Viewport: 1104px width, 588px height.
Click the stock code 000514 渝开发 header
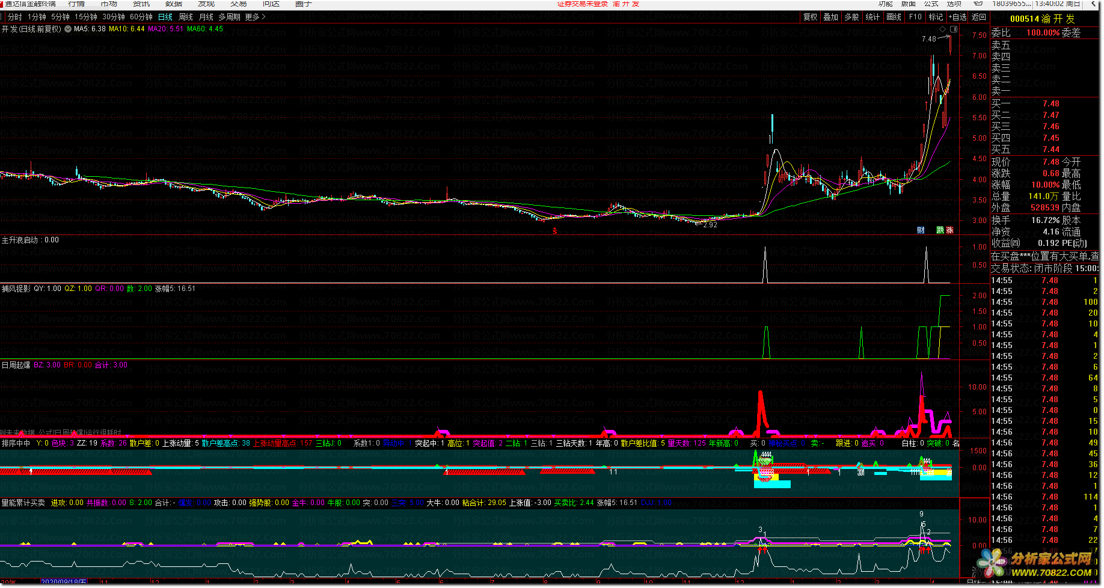point(1042,19)
